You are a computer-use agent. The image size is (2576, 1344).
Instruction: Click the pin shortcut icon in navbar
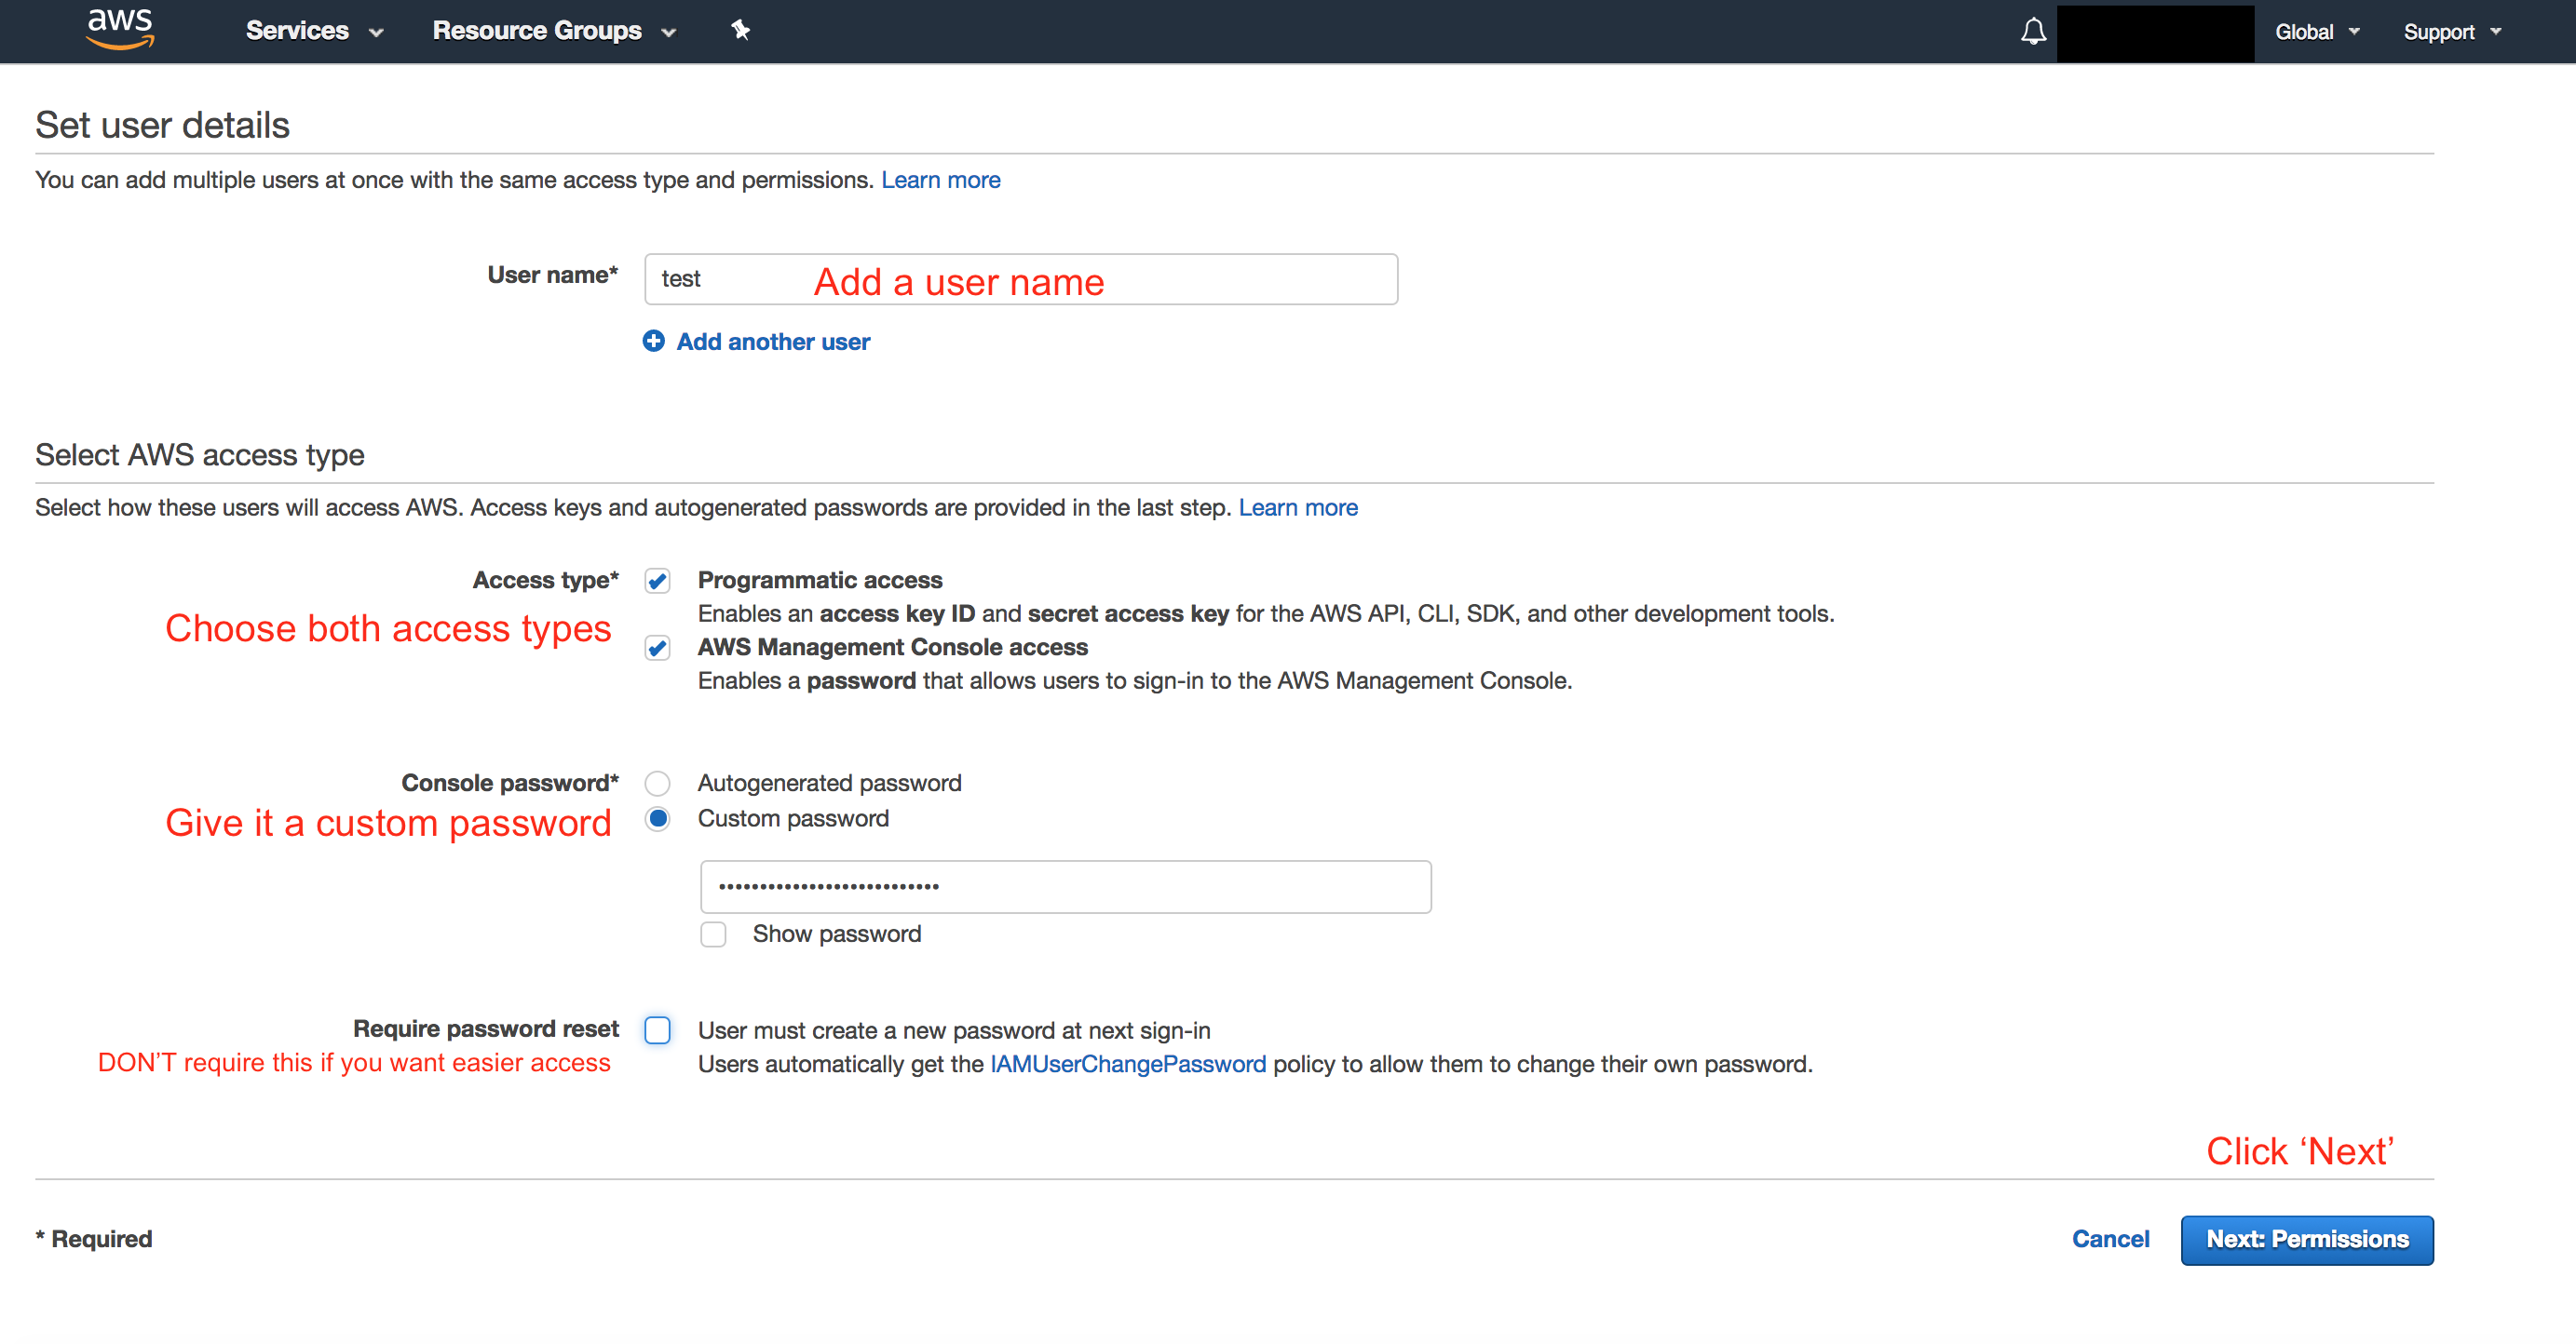tap(740, 30)
